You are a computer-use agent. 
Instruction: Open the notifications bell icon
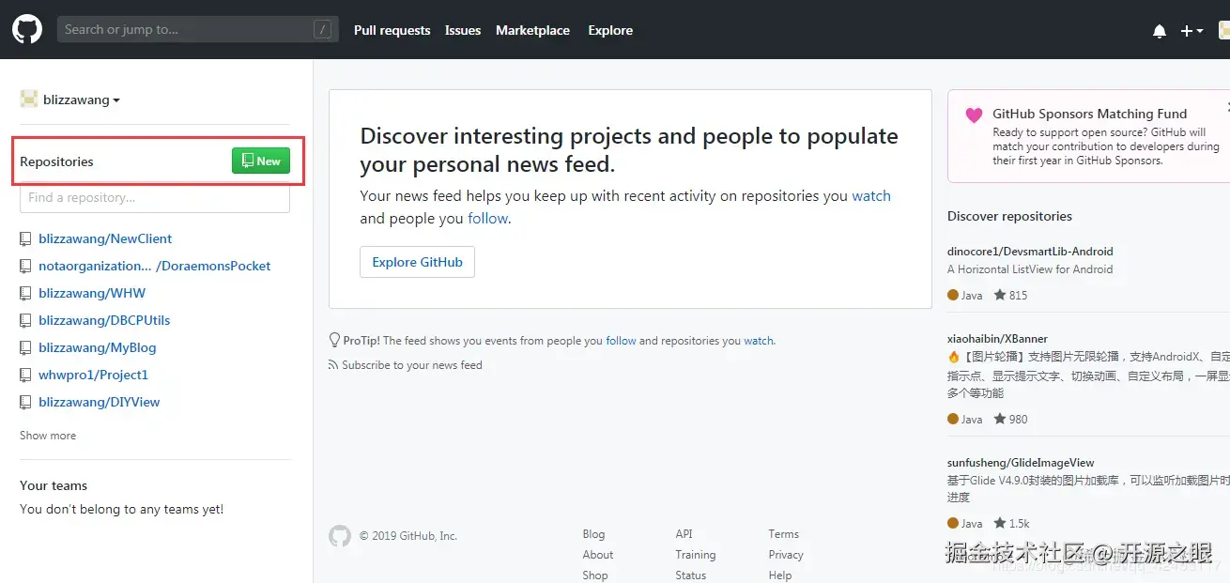click(1160, 31)
